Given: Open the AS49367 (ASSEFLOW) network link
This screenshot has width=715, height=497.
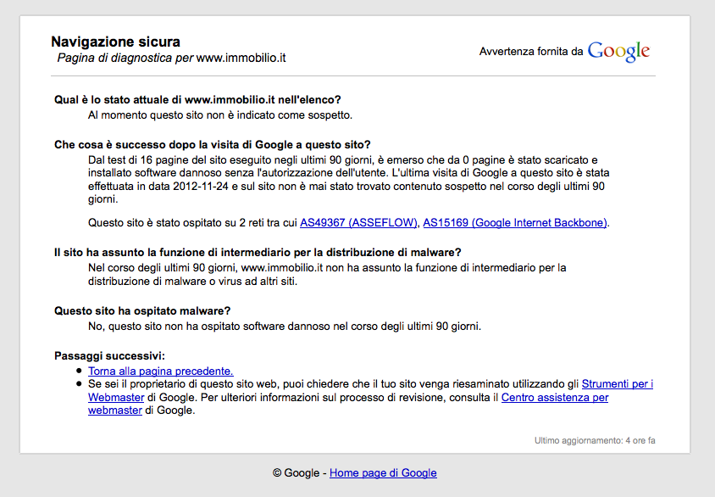Looking at the screenshot, I should tap(358, 223).
